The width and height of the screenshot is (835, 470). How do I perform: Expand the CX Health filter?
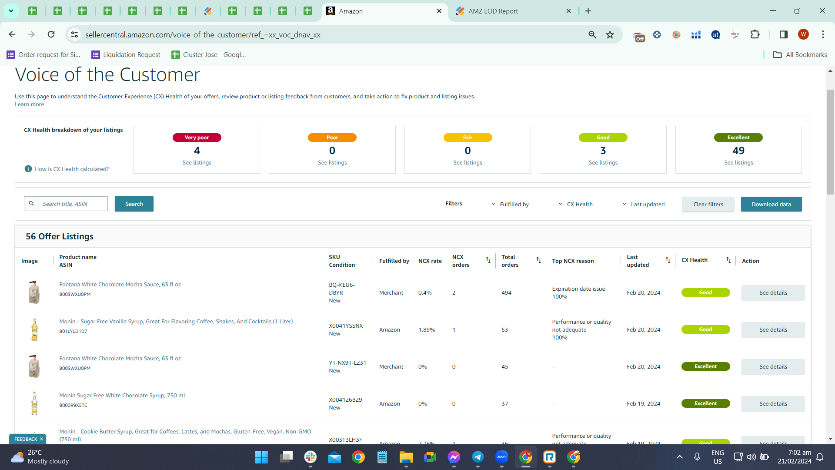click(575, 204)
